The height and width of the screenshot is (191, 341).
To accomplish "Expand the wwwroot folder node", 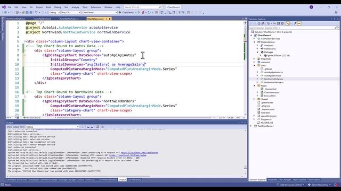I will point(255,62).
